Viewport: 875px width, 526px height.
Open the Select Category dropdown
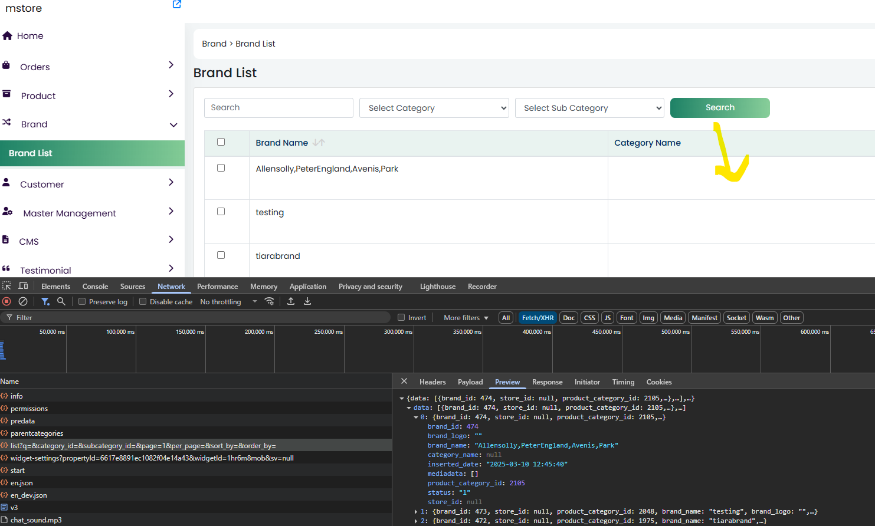(434, 108)
